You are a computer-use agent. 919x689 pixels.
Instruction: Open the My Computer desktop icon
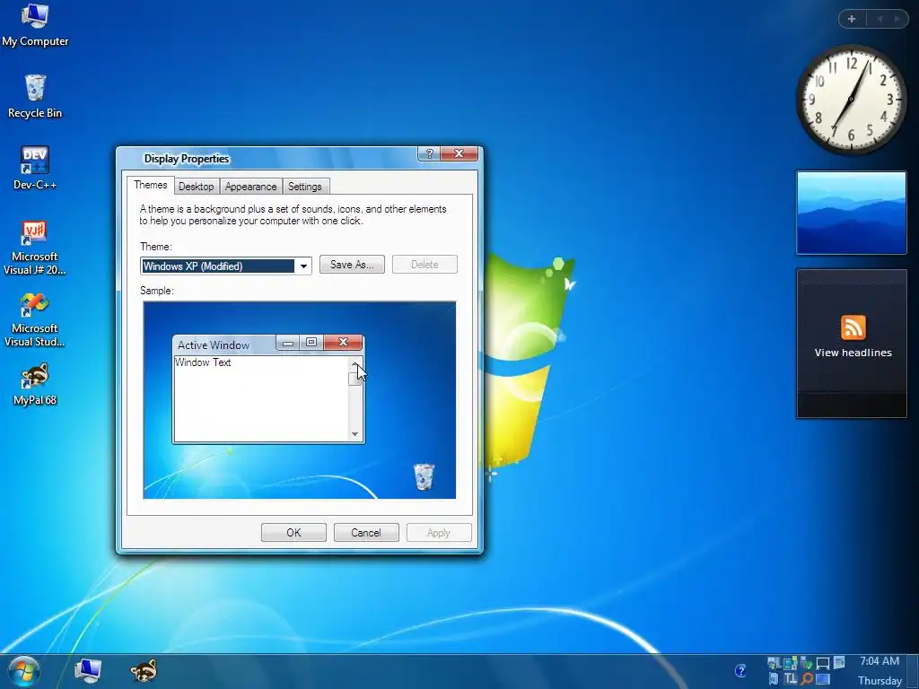point(35,25)
